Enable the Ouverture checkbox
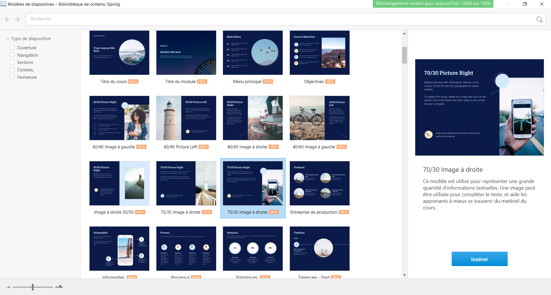 tap(12, 48)
